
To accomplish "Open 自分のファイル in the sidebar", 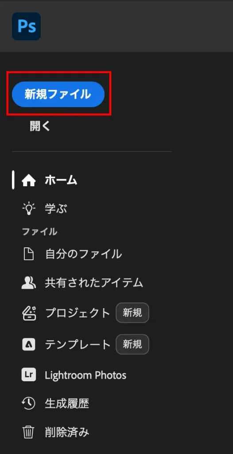I will (x=83, y=254).
